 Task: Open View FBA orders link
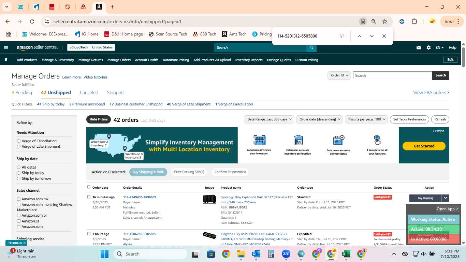click(431, 92)
